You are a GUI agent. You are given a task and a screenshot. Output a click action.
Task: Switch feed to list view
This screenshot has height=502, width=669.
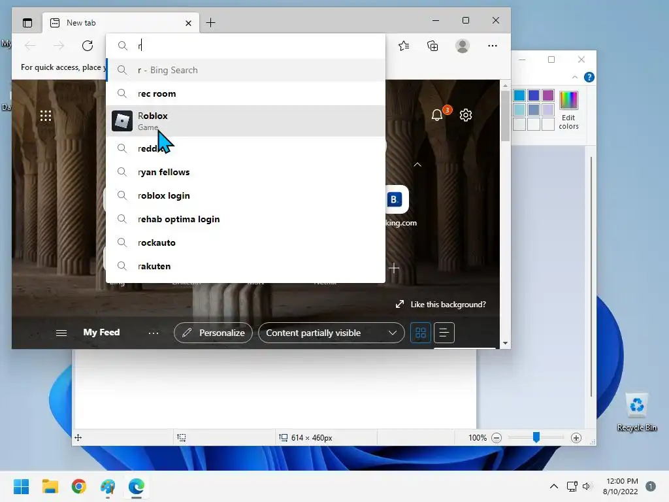[444, 333]
